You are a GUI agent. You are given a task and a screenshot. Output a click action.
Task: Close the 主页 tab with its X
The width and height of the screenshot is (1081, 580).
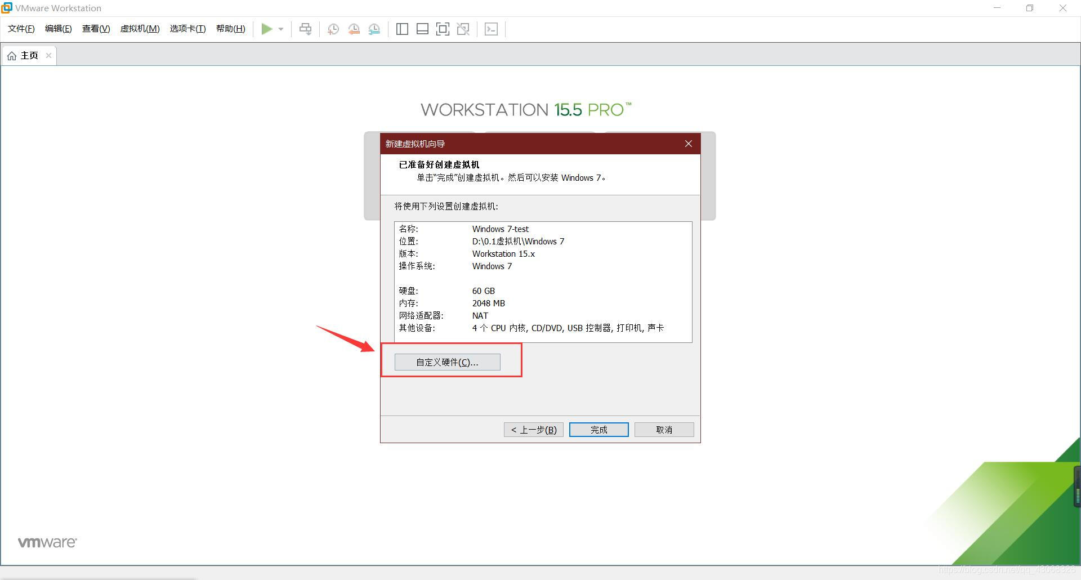coord(48,55)
